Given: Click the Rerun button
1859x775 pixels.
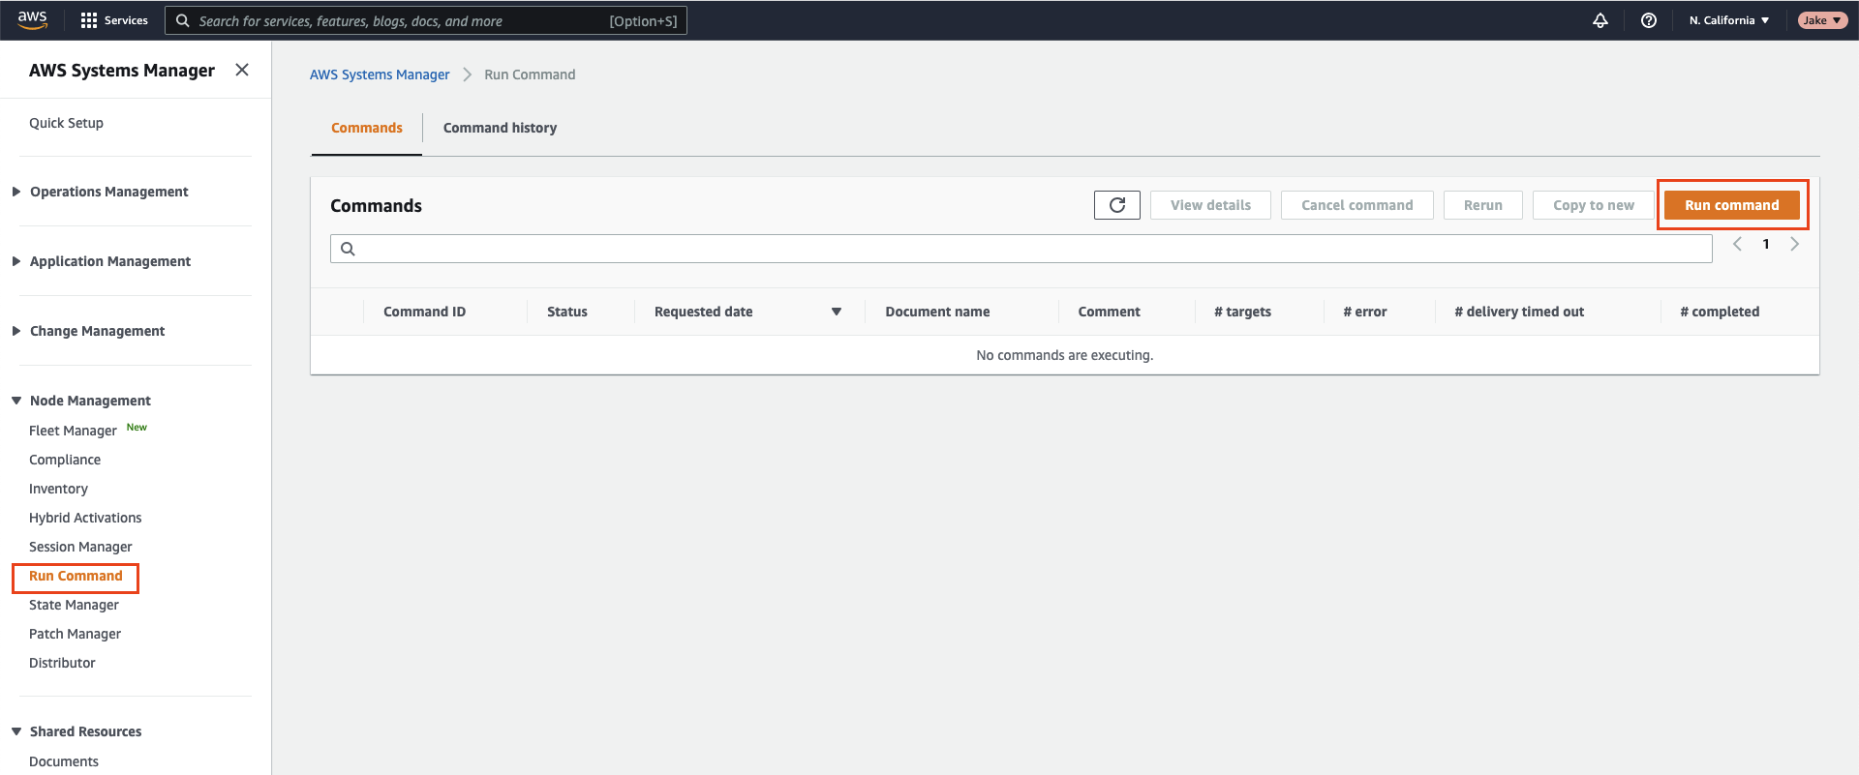Looking at the screenshot, I should [1482, 205].
